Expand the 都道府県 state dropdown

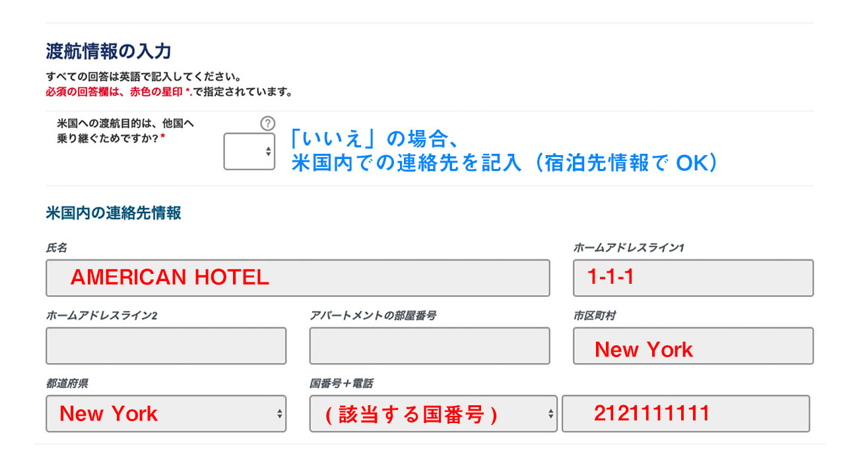pyautogui.click(x=166, y=414)
